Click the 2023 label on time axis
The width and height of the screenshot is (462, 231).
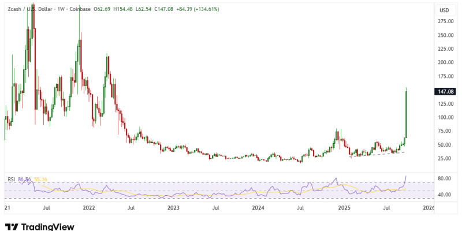(173, 207)
